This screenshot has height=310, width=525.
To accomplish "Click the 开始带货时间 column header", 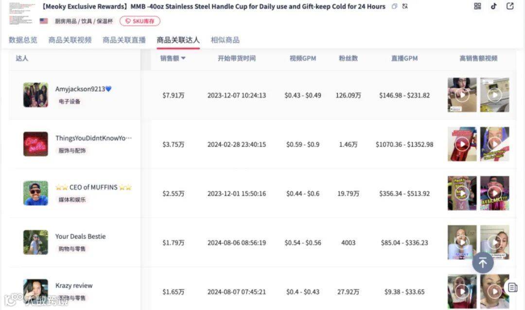I will click(x=237, y=58).
